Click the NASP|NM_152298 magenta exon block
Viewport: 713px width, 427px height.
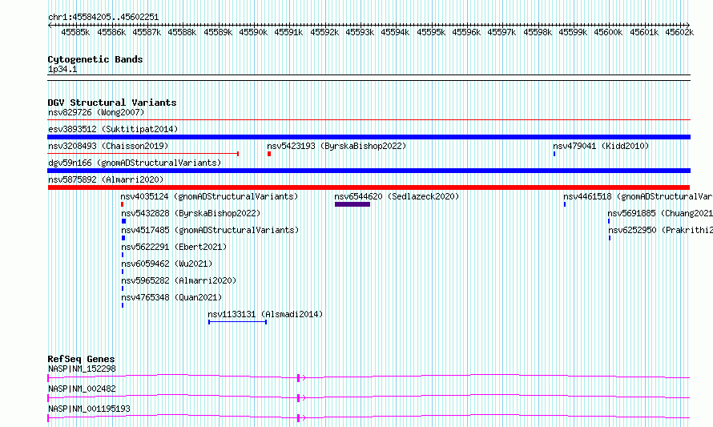coord(298,378)
